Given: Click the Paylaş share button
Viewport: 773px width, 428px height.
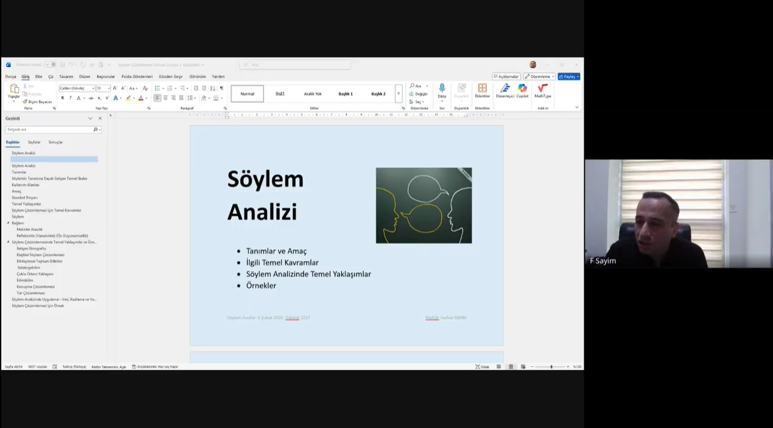Looking at the screenshot, I should pos(568,76).
